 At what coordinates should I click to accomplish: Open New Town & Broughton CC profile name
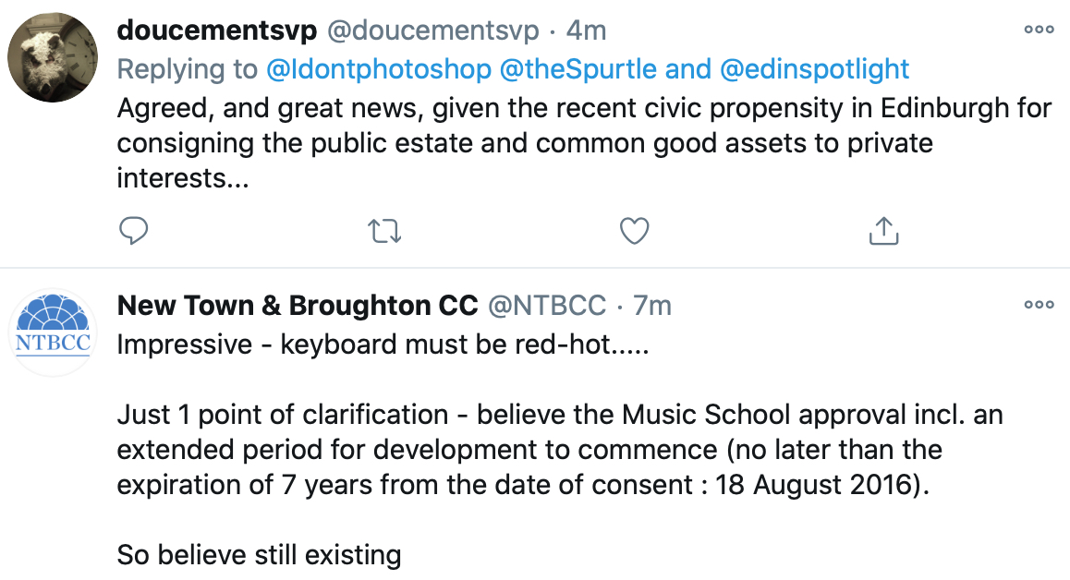coord(298,306)
